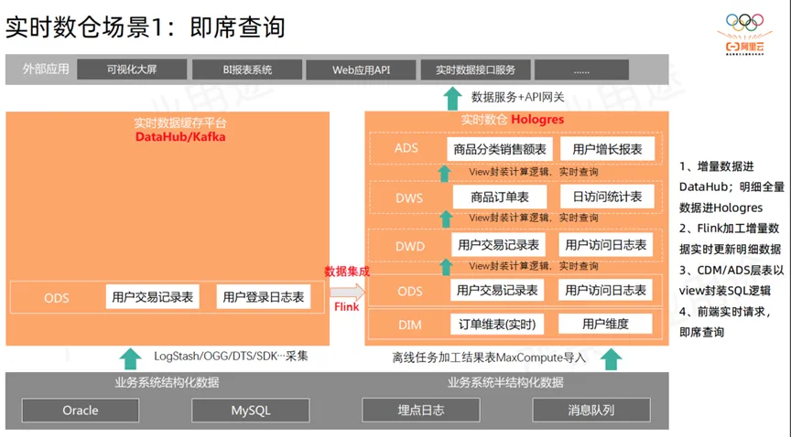Click the 埋点日志 box
This screenshot has width=791, height=437.
421,410
